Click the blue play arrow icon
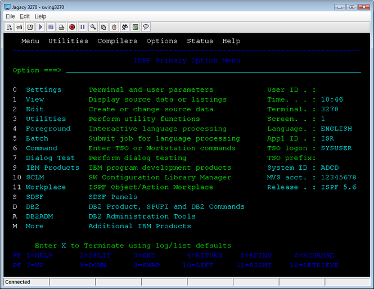 click(x=40, y=27)
